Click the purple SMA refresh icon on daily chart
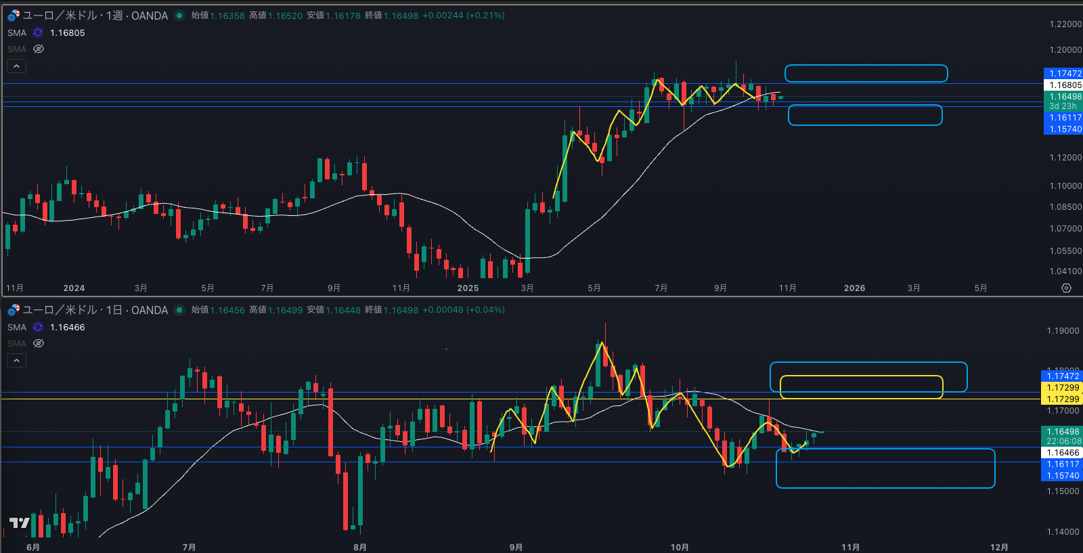Image resolution: width=1083 pixels, height=553 pixels. [38, 327]
